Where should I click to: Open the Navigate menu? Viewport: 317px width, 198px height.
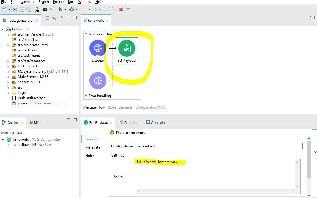pyautogui.click(x=27, y=2)
